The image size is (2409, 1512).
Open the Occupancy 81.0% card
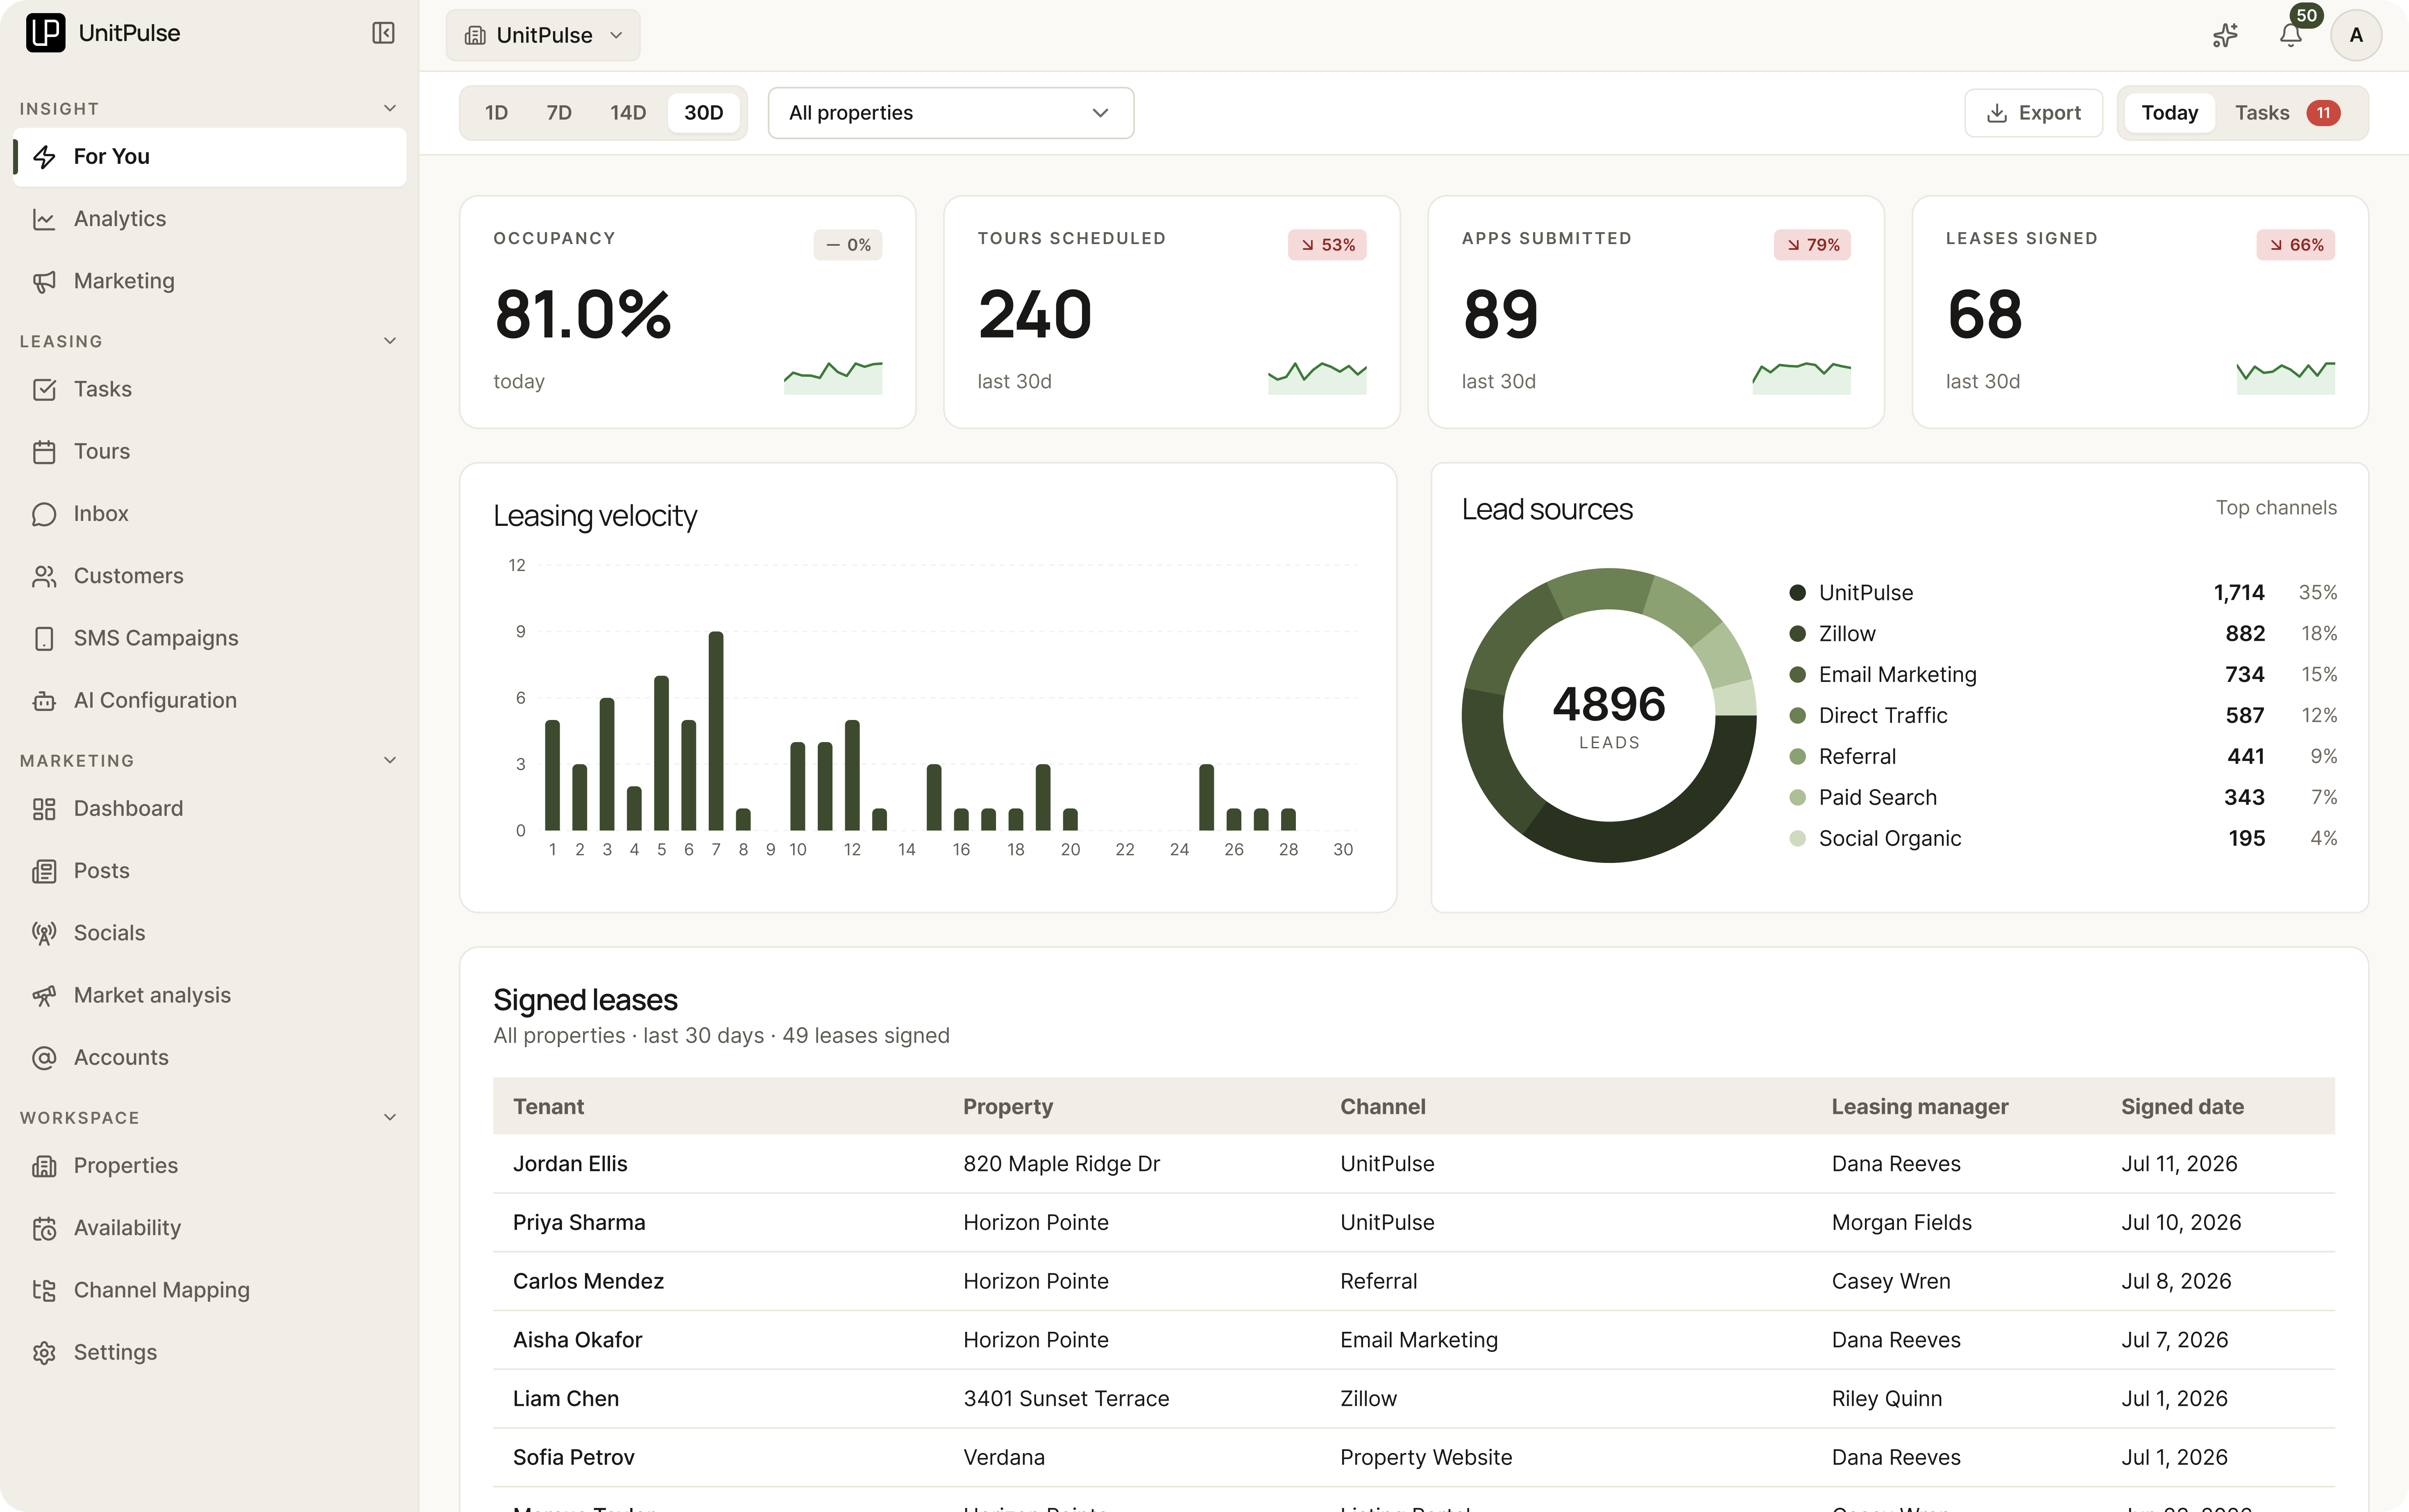(688, 312)
